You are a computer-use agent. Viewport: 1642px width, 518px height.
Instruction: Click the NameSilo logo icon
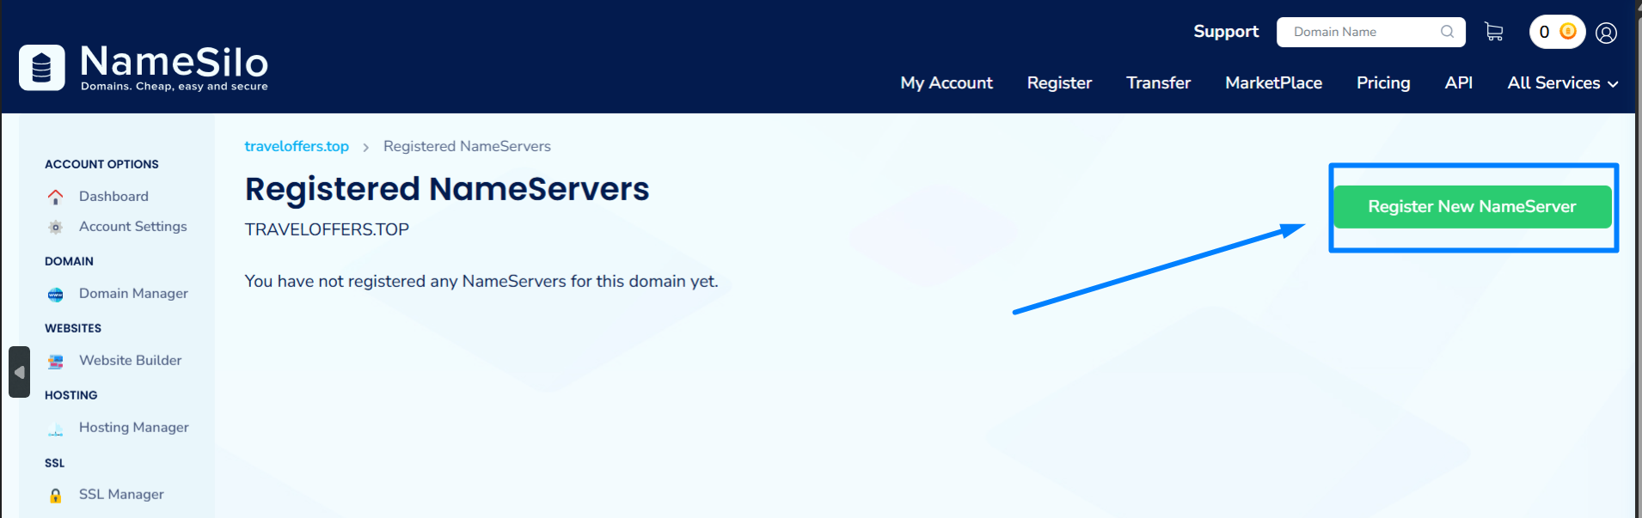[42, 67]
